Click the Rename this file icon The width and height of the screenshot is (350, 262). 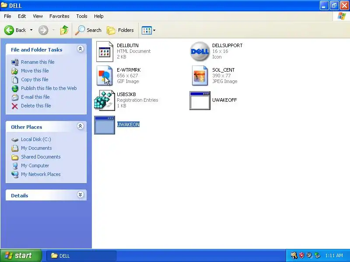[x=15, y=62]
